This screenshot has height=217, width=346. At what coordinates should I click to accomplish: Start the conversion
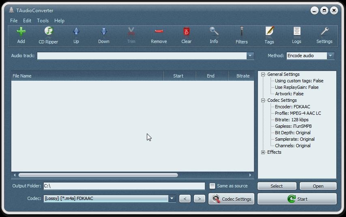[x=297, y=199]
